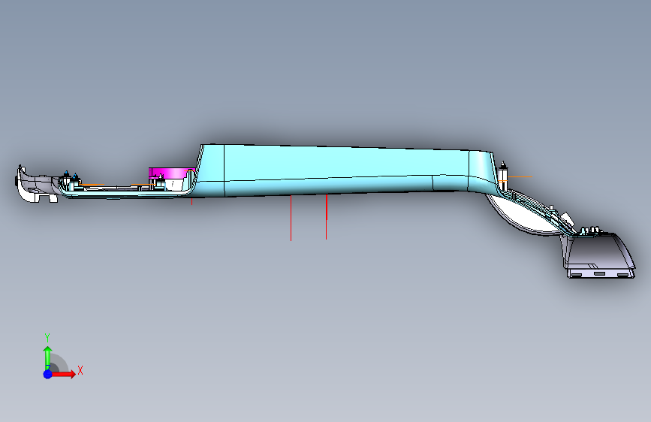Pick the right red vertical line below model
The width and height of the screenshot is (651, 422).
pyautogui.click(x=327, y=217)
